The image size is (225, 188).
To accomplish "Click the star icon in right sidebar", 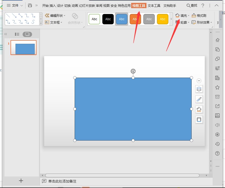I will tap(217, 87).
